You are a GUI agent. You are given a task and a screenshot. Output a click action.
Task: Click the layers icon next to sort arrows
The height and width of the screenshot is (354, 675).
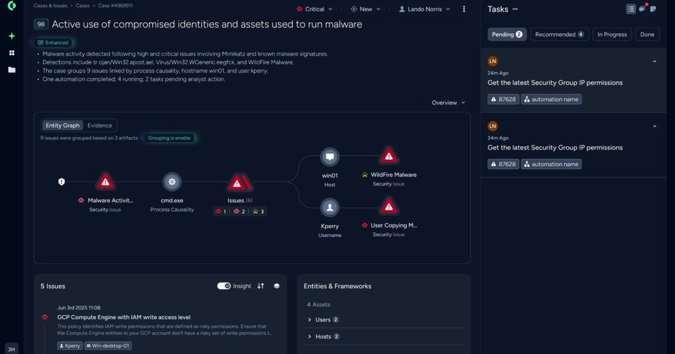276,286
